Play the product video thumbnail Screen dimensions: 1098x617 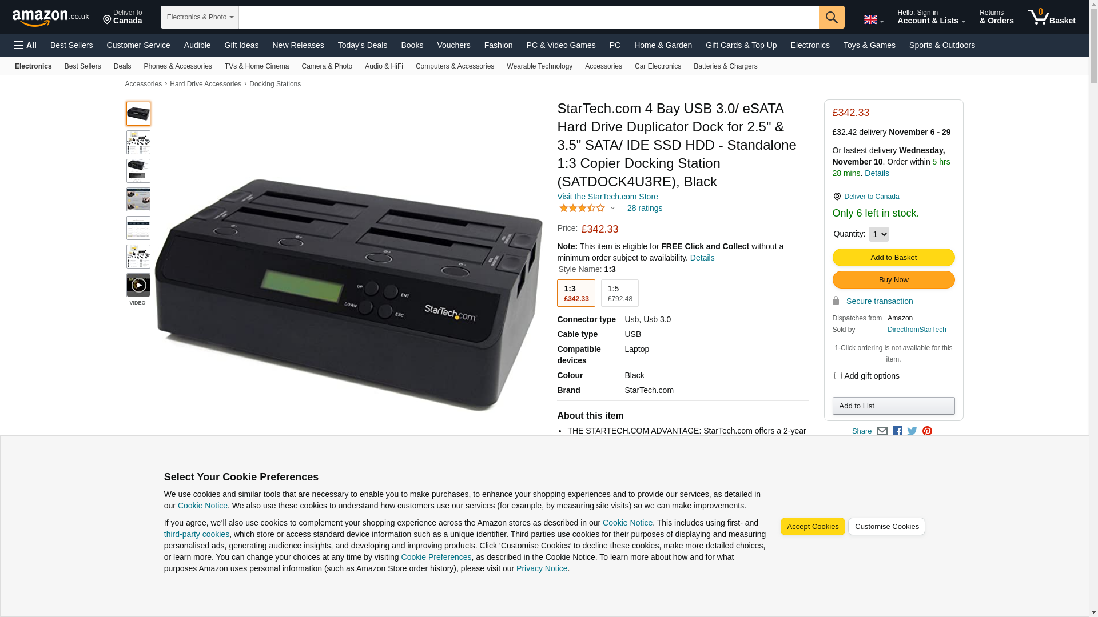pos(138,285)
